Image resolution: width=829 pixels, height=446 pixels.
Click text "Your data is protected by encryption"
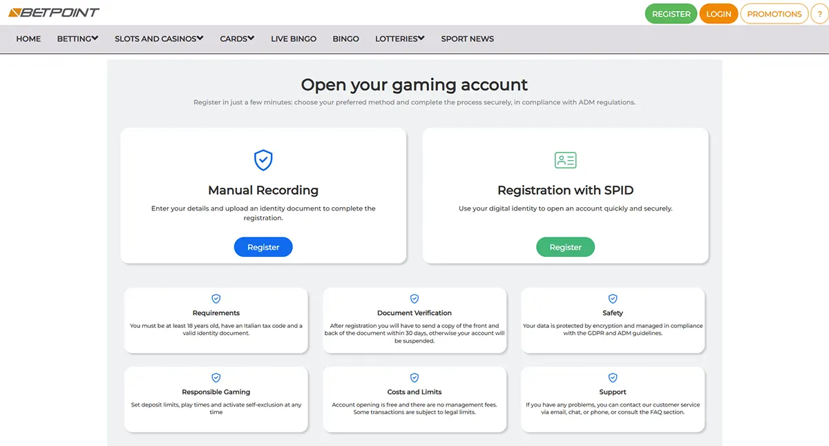pos(613,329)
